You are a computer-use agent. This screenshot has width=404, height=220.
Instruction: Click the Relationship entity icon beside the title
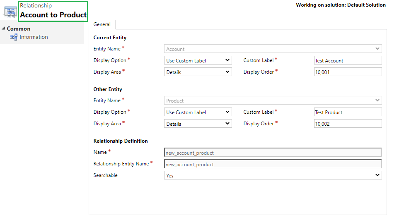click(10, 12)
